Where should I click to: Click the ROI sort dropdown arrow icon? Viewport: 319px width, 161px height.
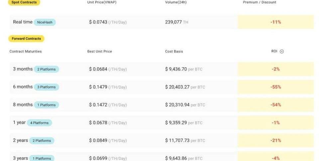[282, 51]
